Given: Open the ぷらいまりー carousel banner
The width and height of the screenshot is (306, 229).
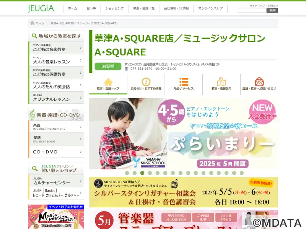Looking at the screenshot, I should 184,134.
